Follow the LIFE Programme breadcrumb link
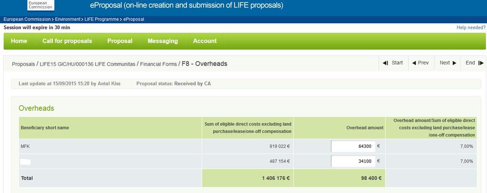 [x=102, y=19]
